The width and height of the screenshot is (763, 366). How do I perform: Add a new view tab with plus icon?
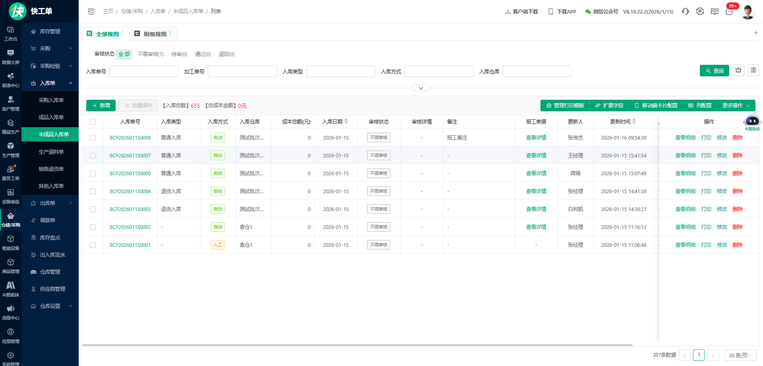coord(756,33)
